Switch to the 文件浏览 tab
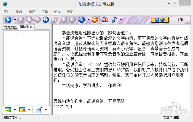193x122 pixels. [10, 27]
